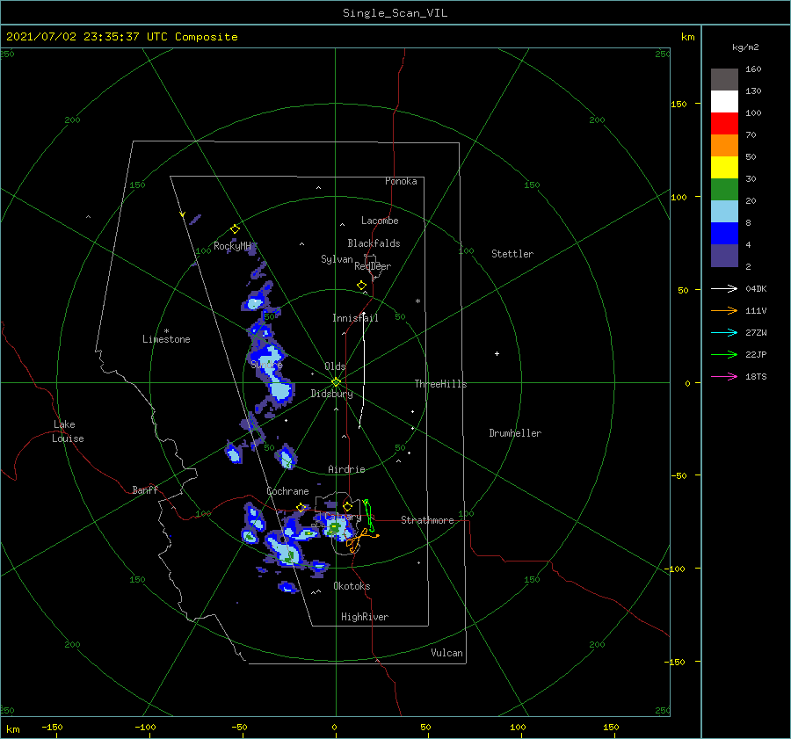Image resolution: width=791 pixels, height=739 pixels.
Task: Click the green-core storm cell over Calgary
Action: coord(334,528)
